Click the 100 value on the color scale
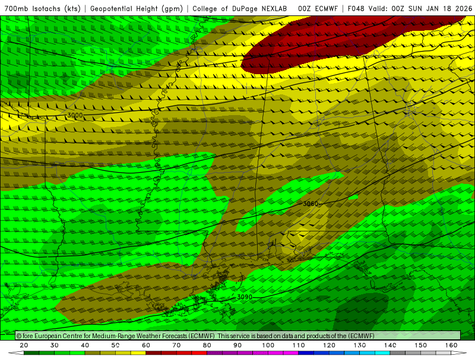 (268, 345)
